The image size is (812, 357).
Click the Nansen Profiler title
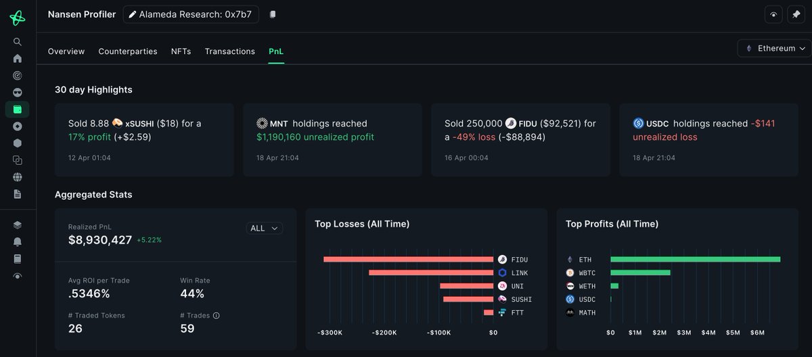tap(82, 14)
